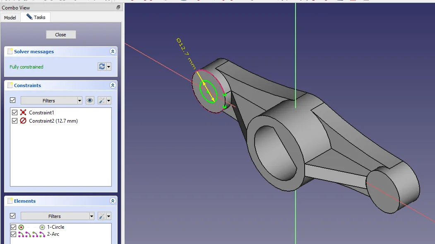The width and height of the screenshot is (435, 244).
Task: Switch to the Model tab
Action: coord(10,18)
